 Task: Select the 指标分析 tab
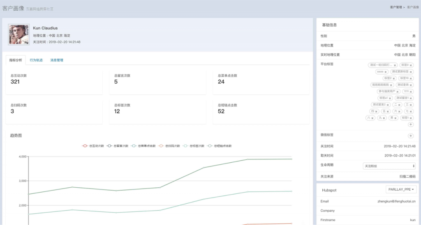[16, 60]
